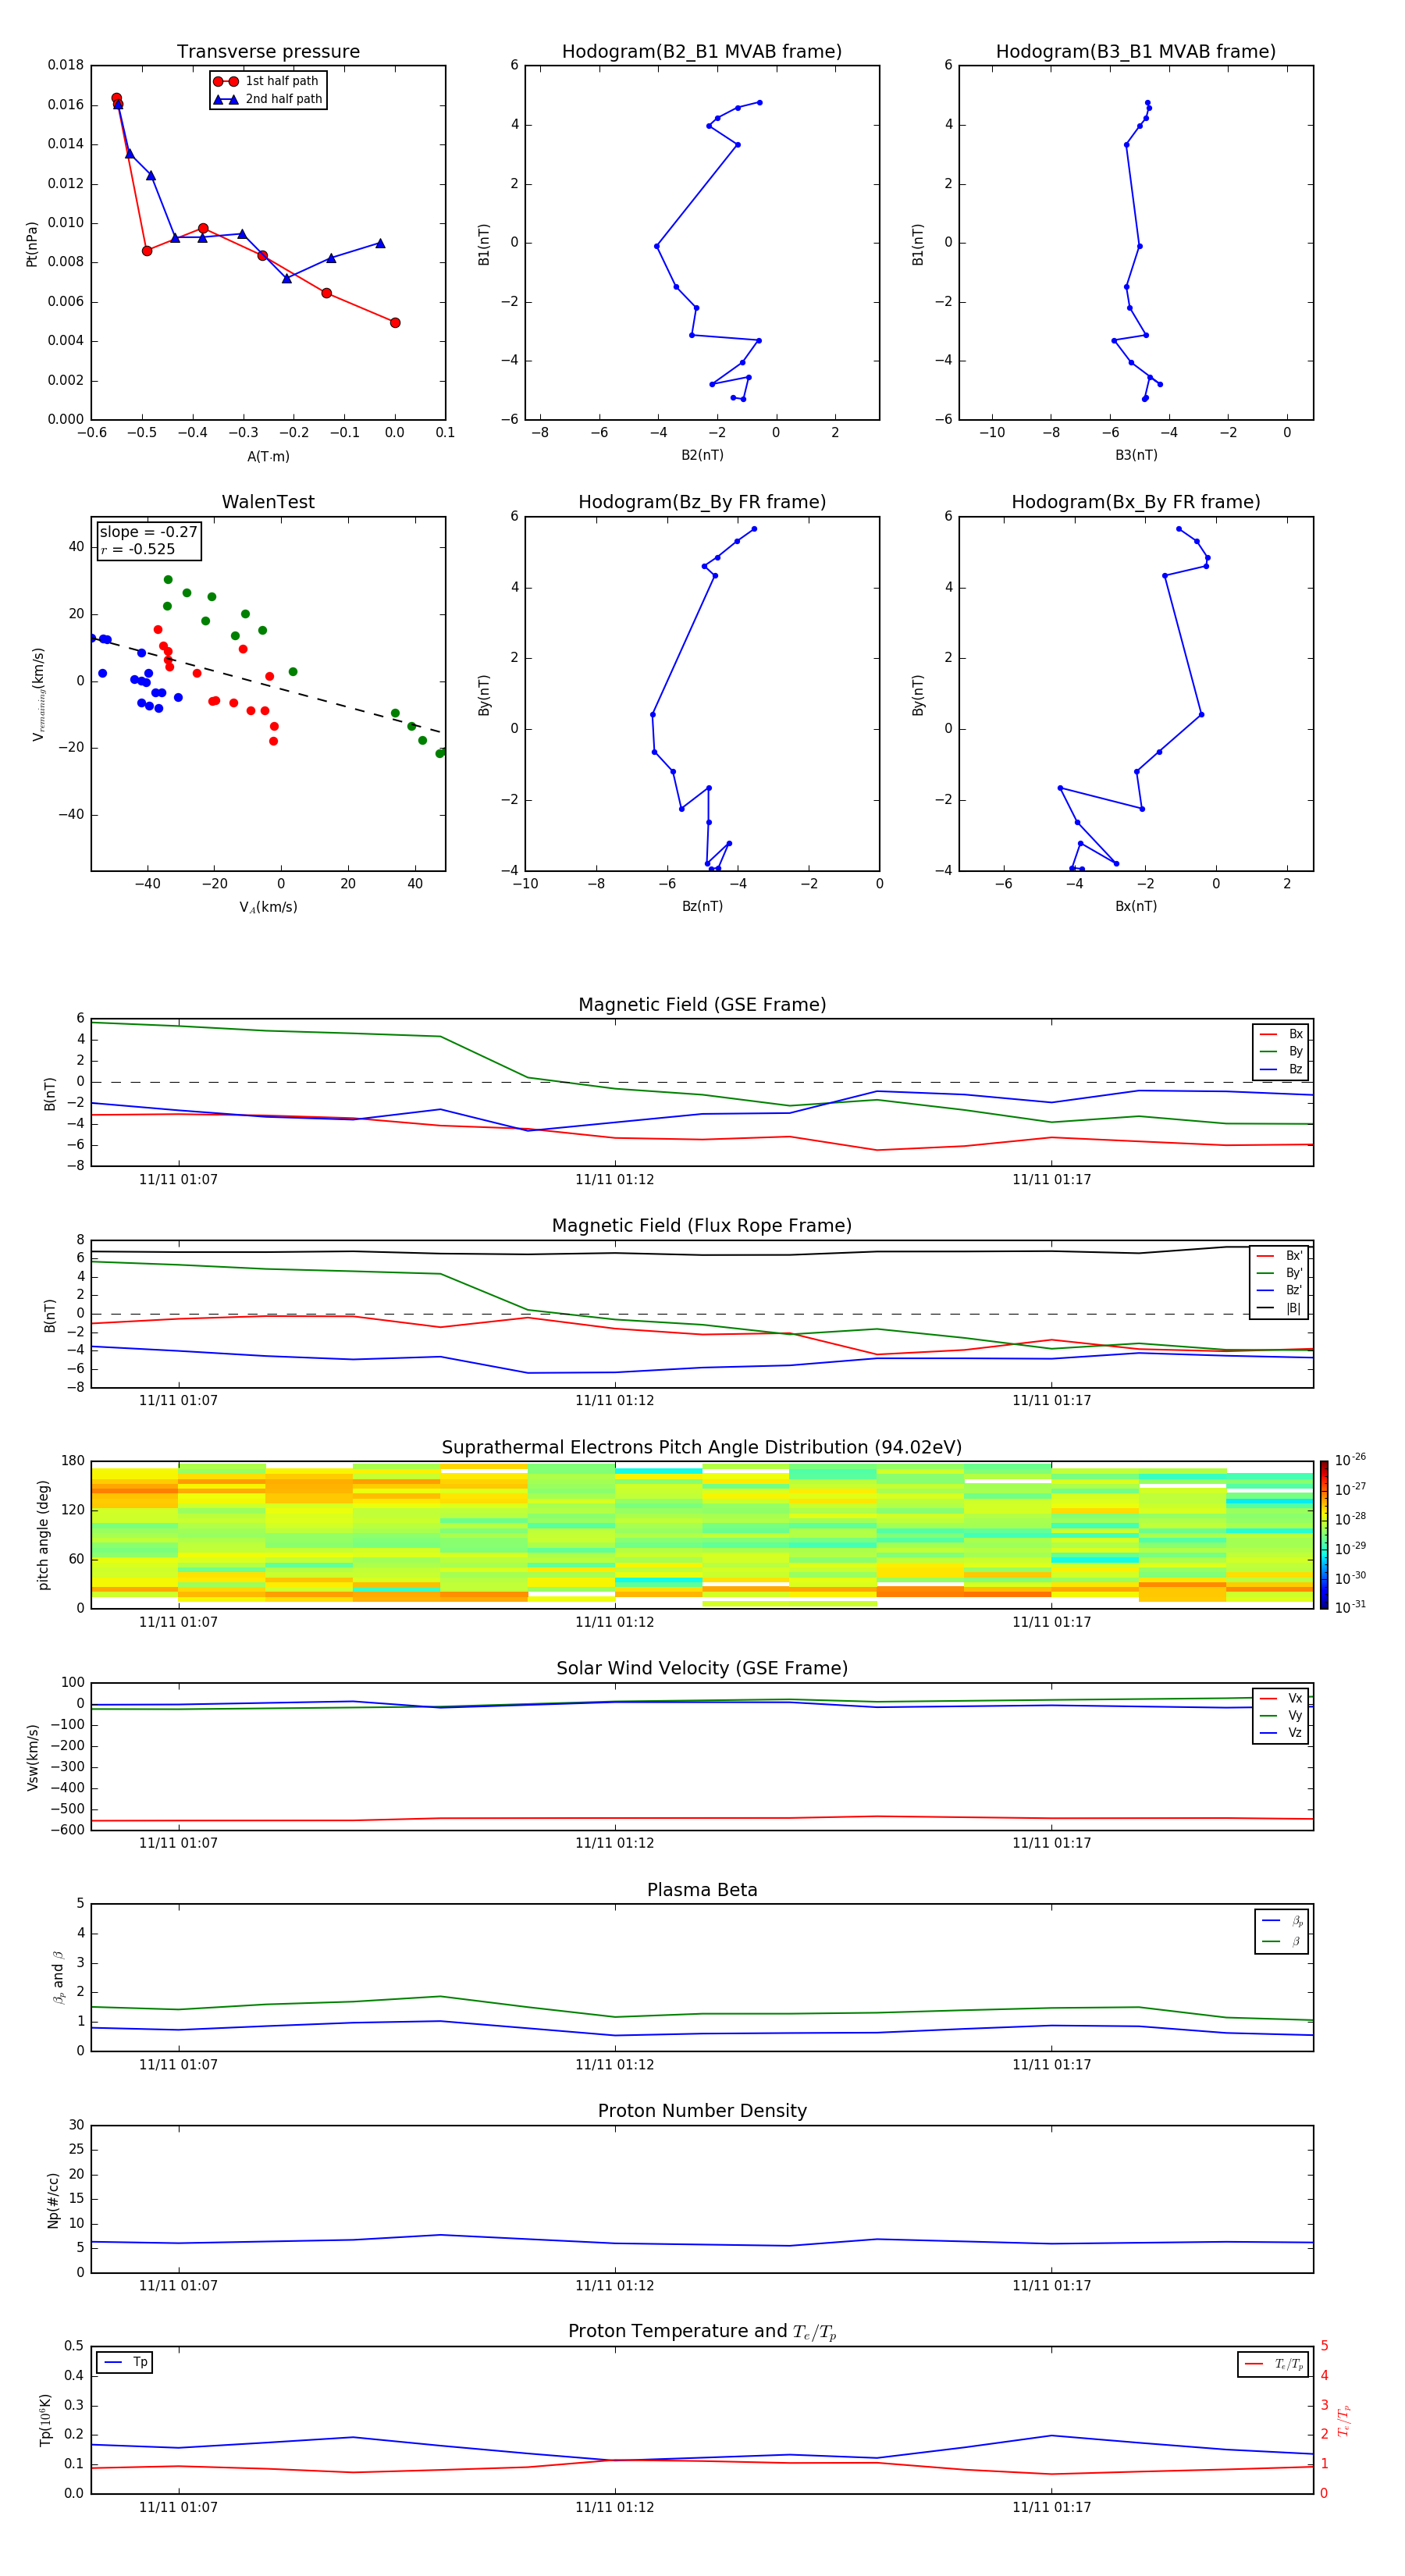Select the "1st half path" legend entry
Screen dimensions: 1405x2576
267,81
